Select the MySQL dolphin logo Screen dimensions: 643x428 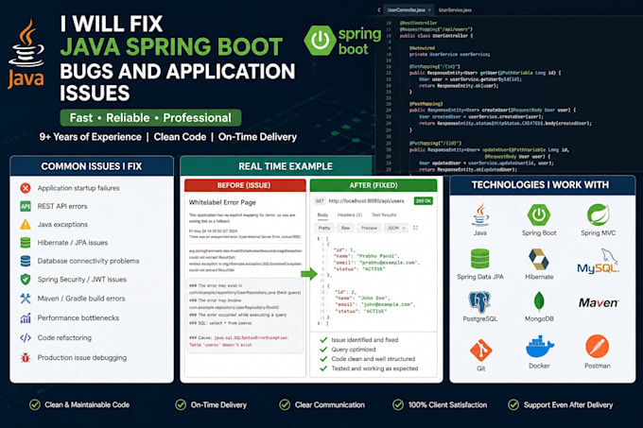coord(598,262)
